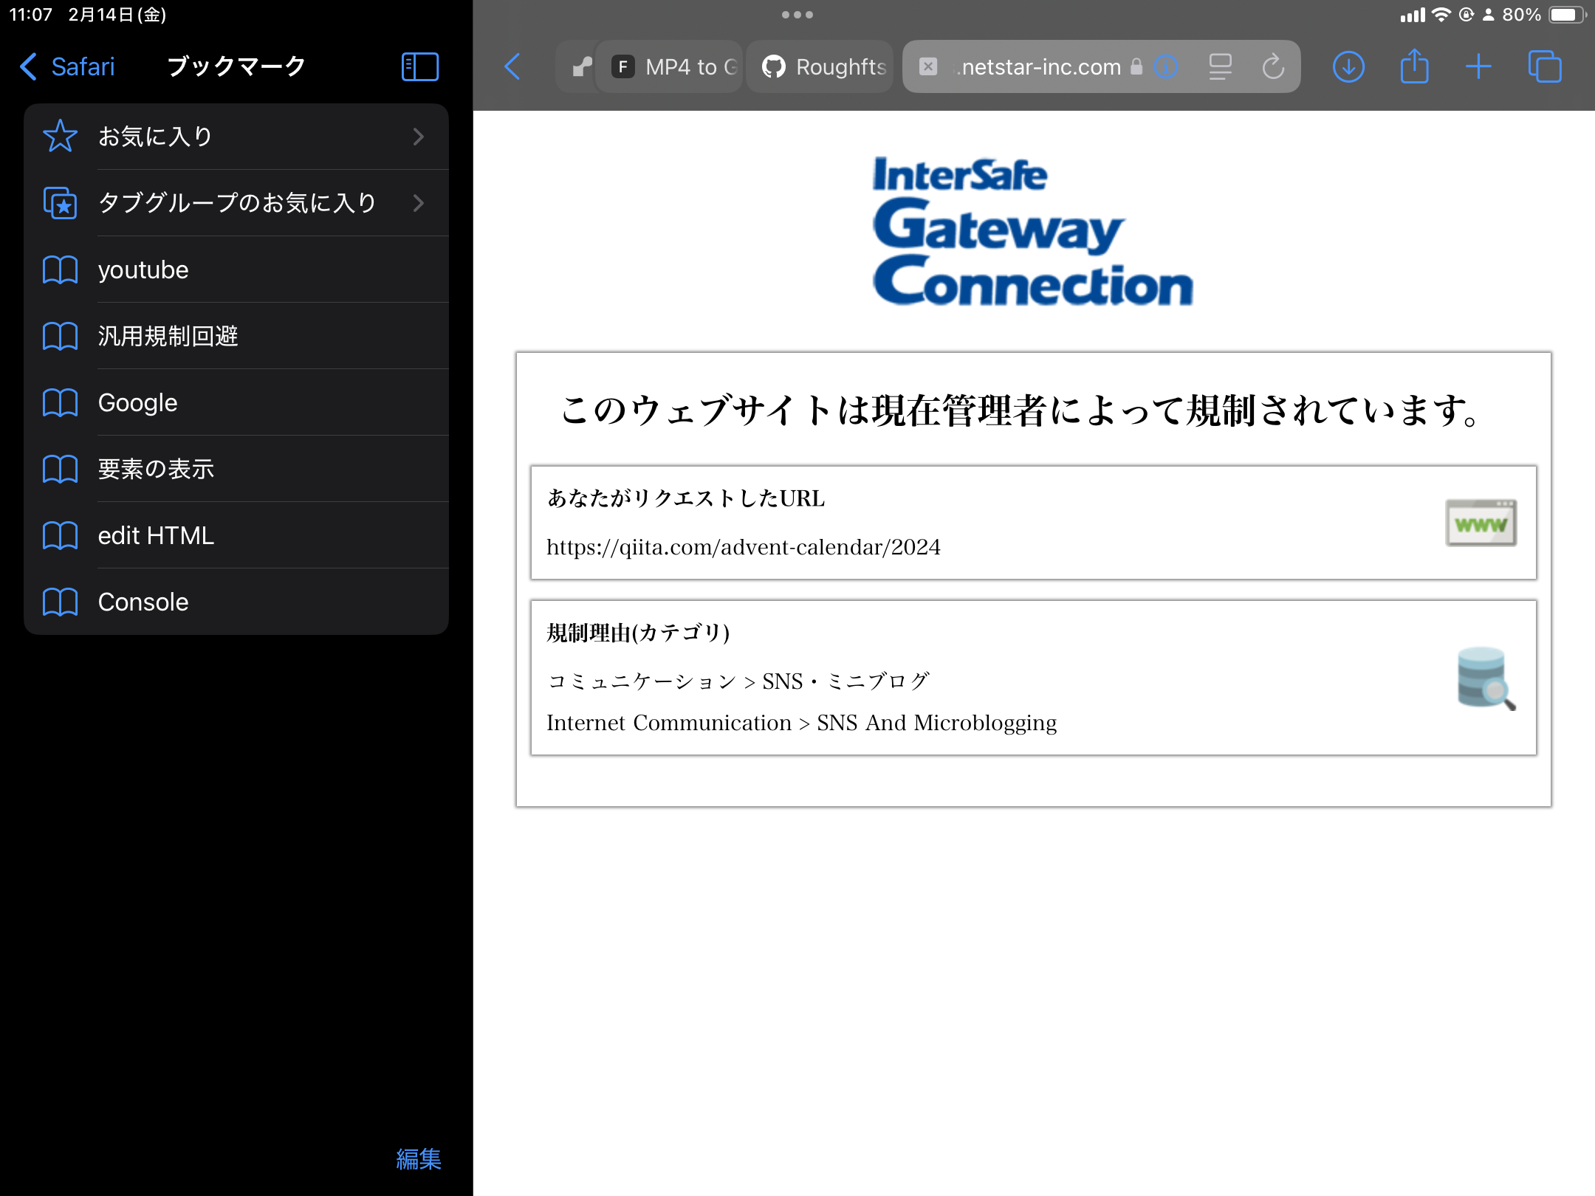Image resolution: width=1595 pixels, height=1196 pixels.
Task: Tap the three dots multitasking menu
Action: point(797,15)
